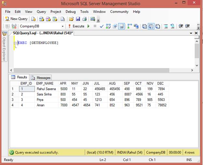Click the Comment Out Selected Lines icon
Screen dimensions: 203x165
click(166, 26)
